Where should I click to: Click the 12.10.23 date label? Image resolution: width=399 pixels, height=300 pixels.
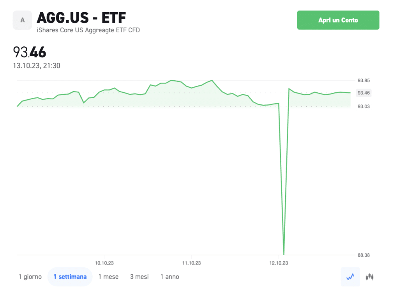tap(279, 263)
